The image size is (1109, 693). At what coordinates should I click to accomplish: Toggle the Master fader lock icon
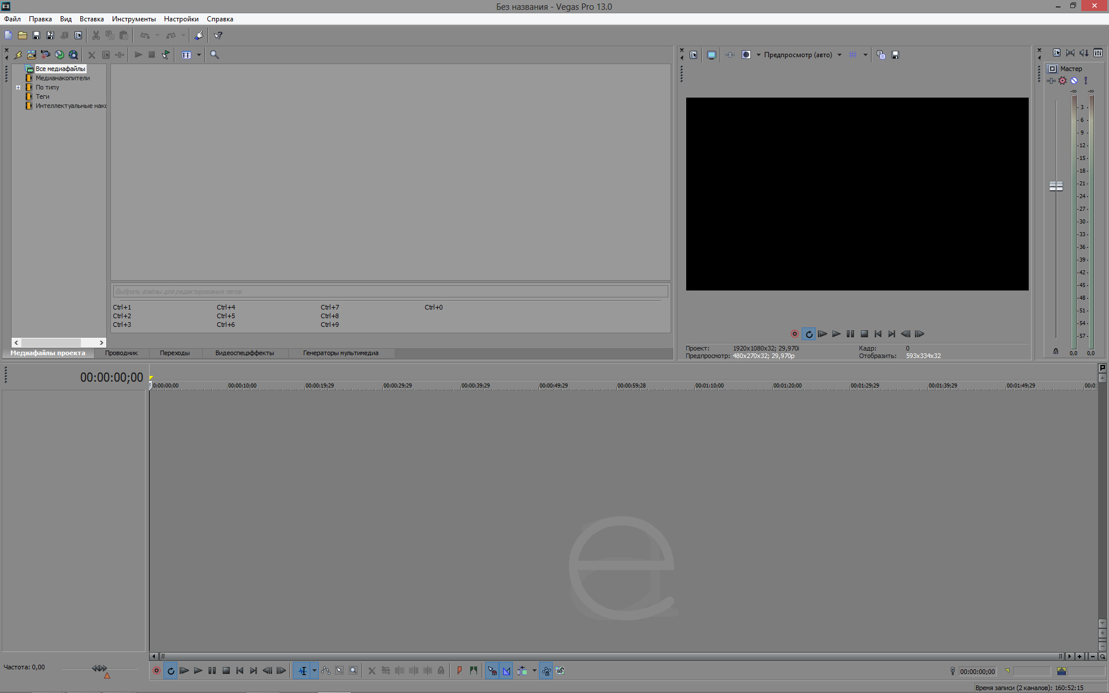pos(1056,351)
